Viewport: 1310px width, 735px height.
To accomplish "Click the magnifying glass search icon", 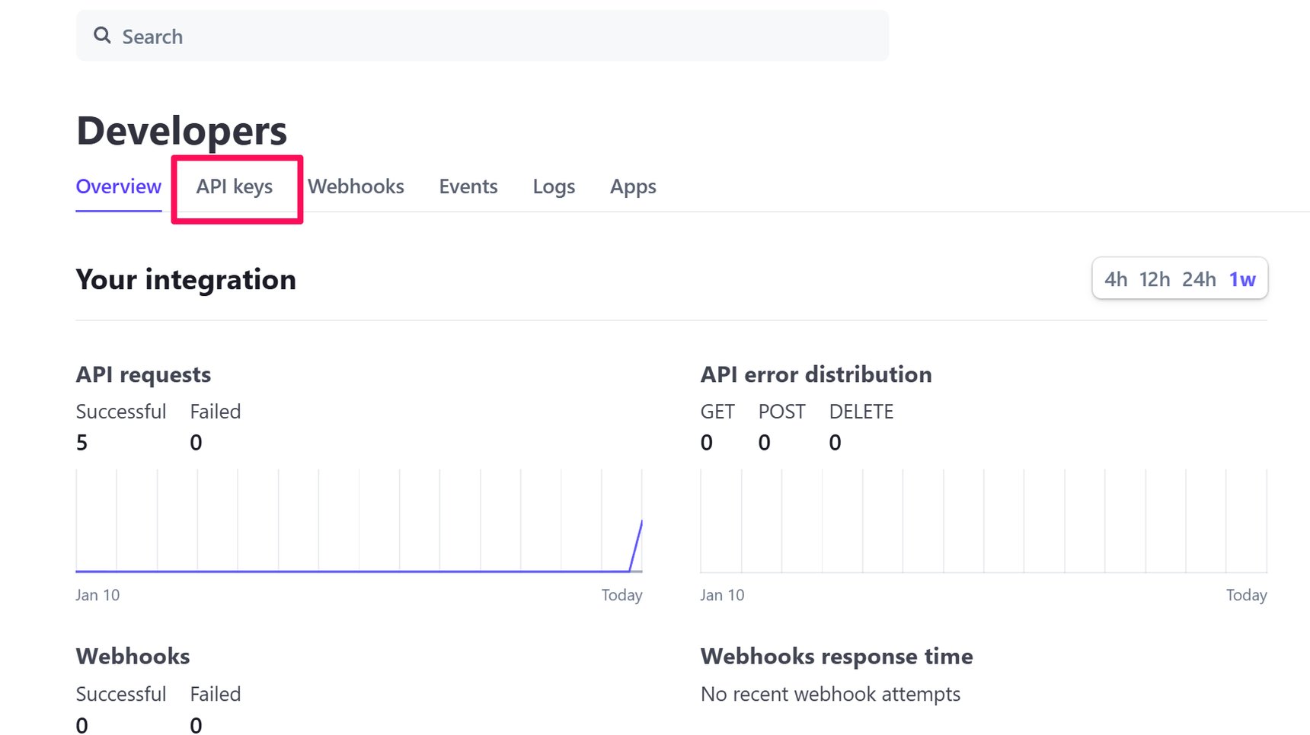I will pyautogui.click(x=102, y=35).
